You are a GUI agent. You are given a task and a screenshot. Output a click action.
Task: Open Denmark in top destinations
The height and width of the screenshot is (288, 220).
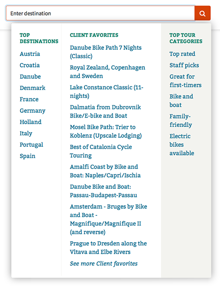[x=33, y=88]
